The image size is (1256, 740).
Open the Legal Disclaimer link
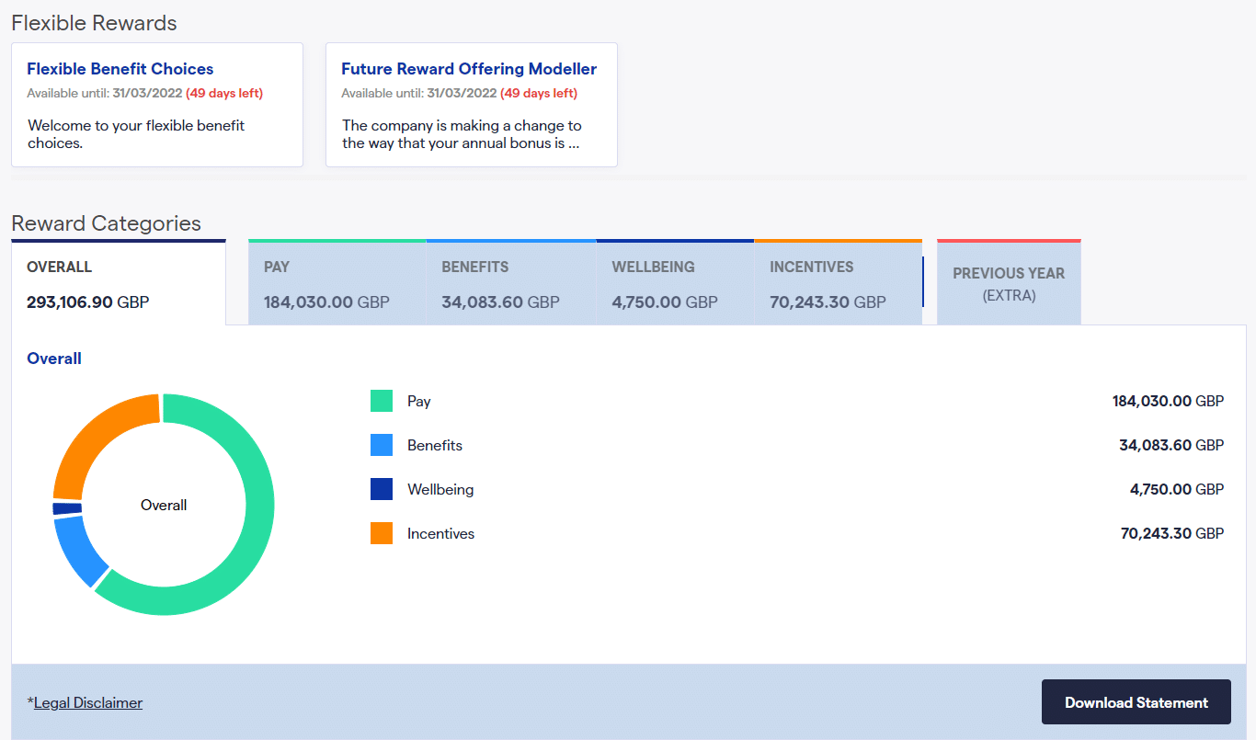click(88, 702)
